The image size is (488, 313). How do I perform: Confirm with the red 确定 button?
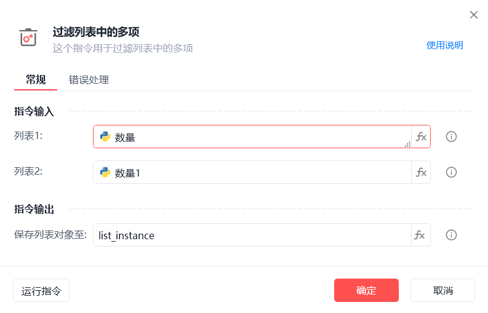point(366,290)
